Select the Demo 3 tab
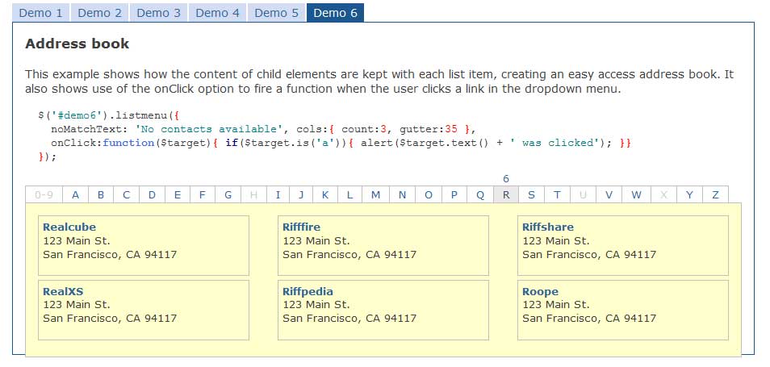Viewport: 770px width, 367px height. coord(159,13)
